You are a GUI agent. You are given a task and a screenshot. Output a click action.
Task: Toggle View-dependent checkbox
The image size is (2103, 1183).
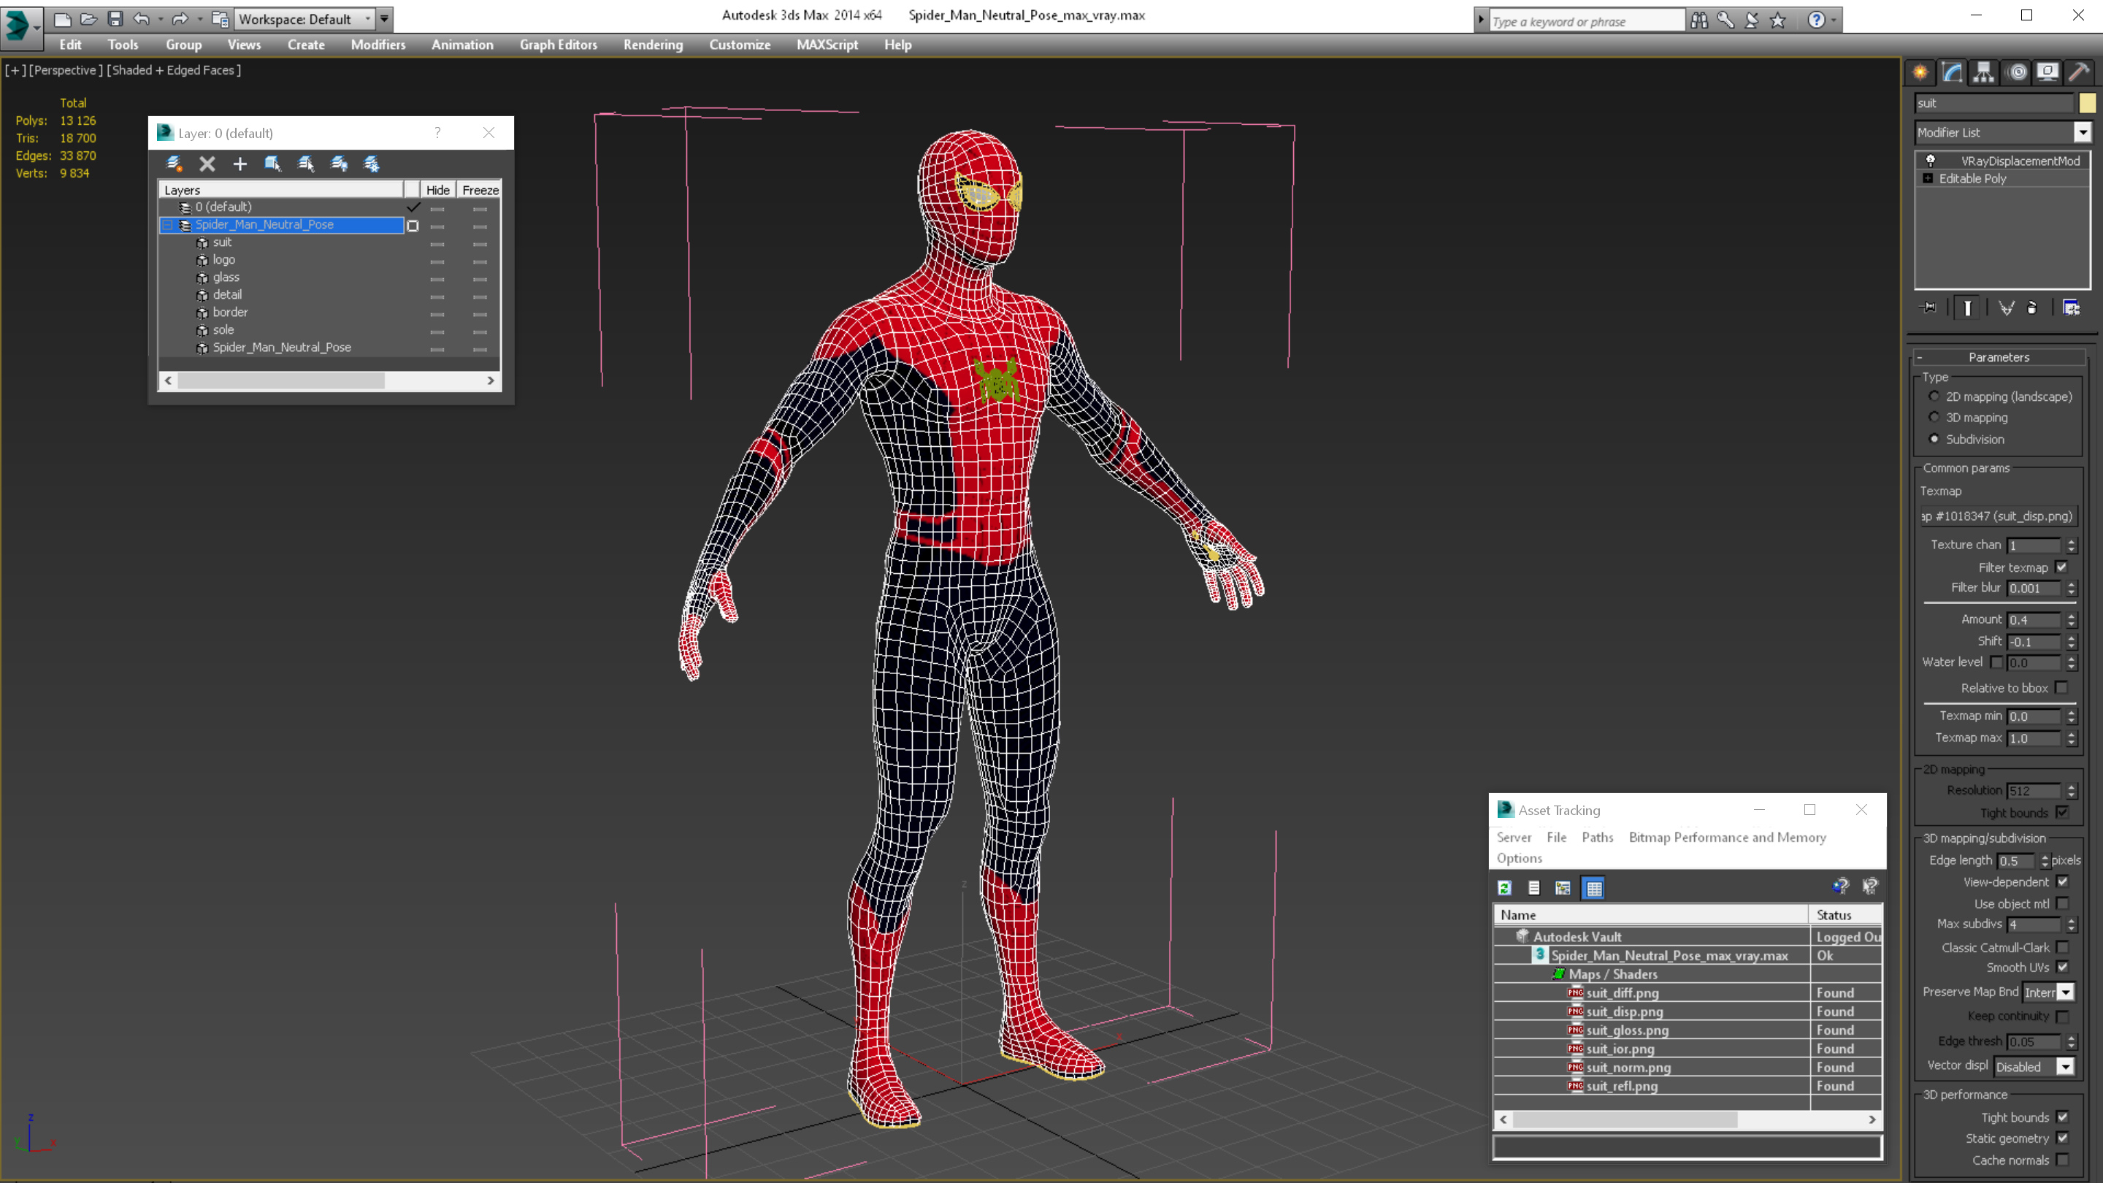click(2063, 881)
